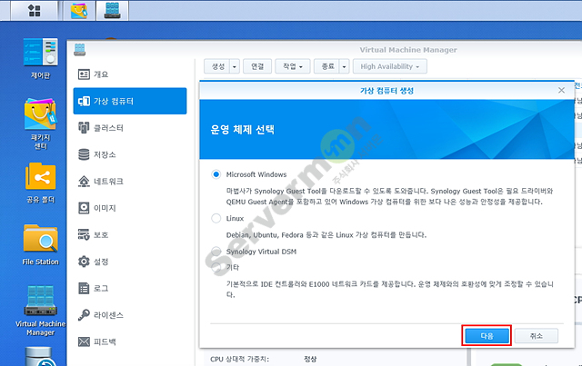The height and width of the screenshot is (366, 582).
Task: Click the 네트워크 network sidebar icon
Action: click(84, 182)
